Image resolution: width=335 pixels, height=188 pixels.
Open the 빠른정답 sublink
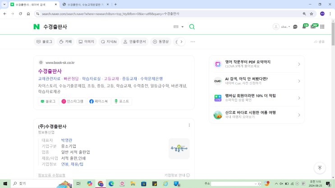71,79
